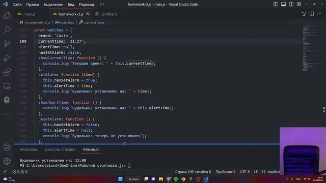Split the editor to the right
This screenshot has width=326, height=183.
(312, 14)
